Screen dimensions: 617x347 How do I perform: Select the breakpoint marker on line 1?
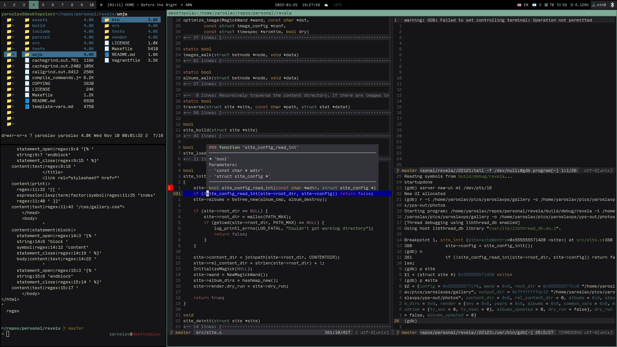pyautogui.click(x=170, y=188)
